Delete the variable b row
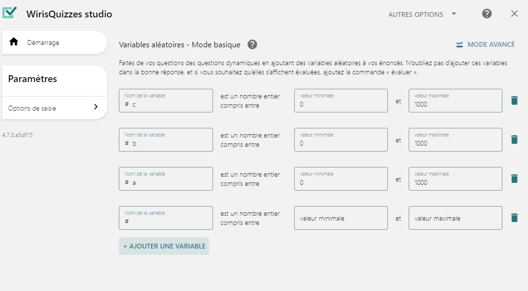 (514, 139)
